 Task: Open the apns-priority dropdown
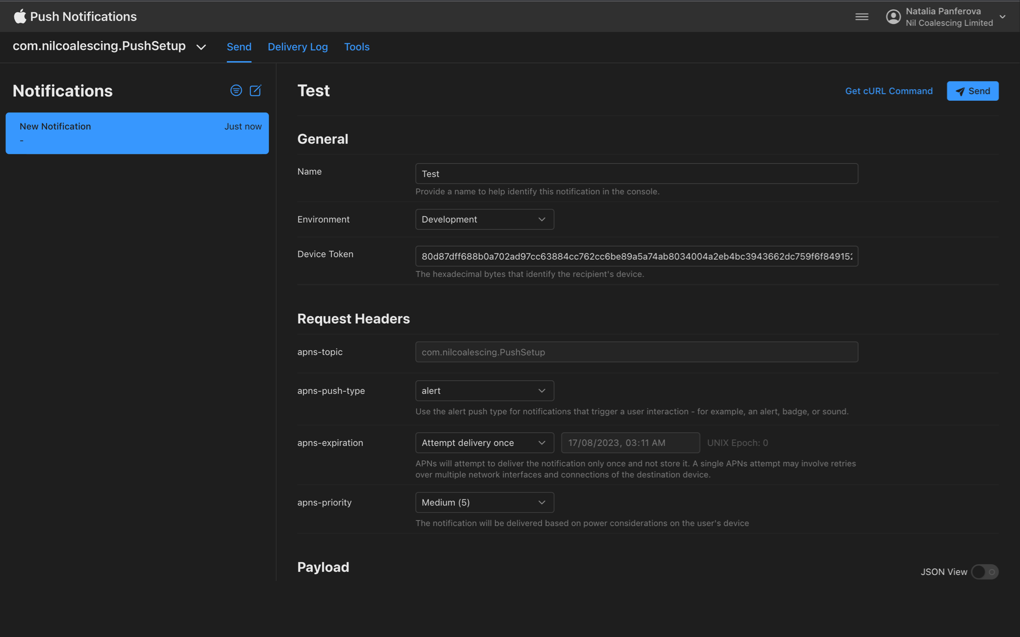click(484, 502)
